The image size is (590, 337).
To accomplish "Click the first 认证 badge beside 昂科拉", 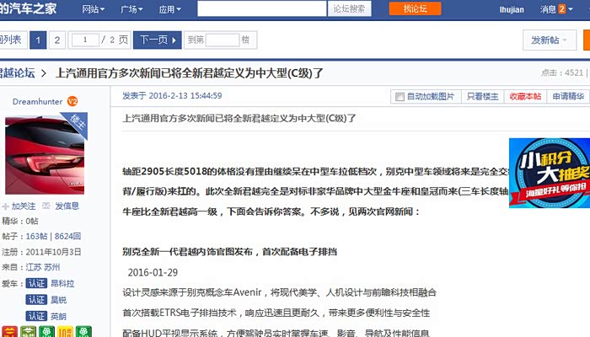I will (x=35, y=283).
